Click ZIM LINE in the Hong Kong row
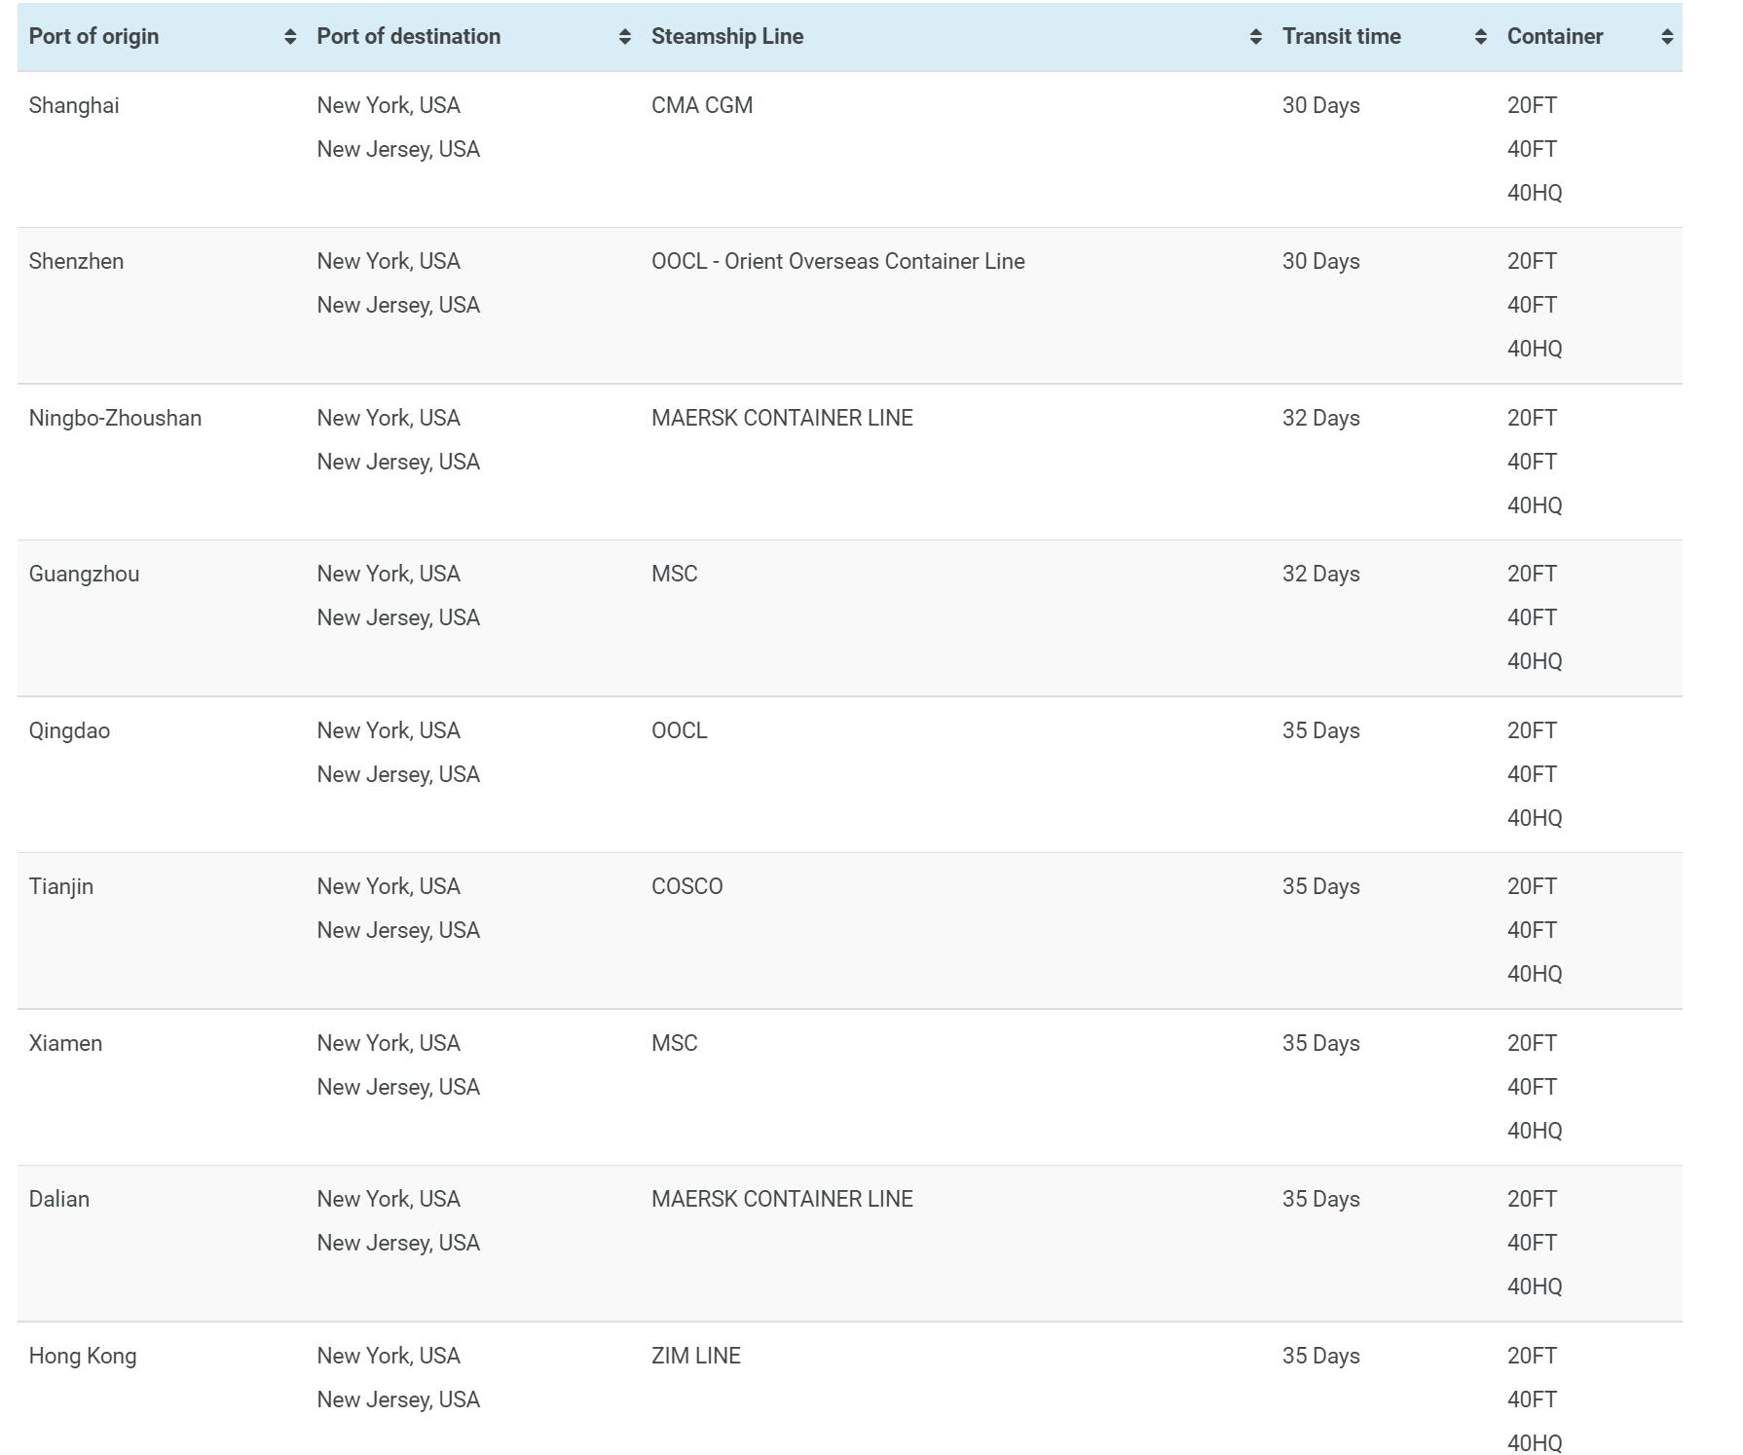Viewport: 1743px width, 1455px height. (695, 1356)
